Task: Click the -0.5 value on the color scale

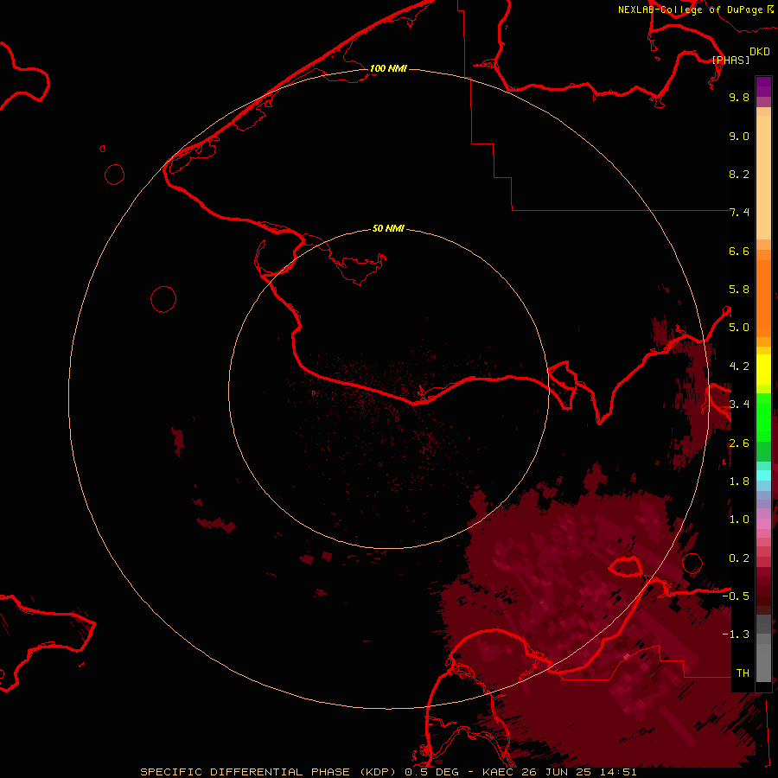Action: 736,596
